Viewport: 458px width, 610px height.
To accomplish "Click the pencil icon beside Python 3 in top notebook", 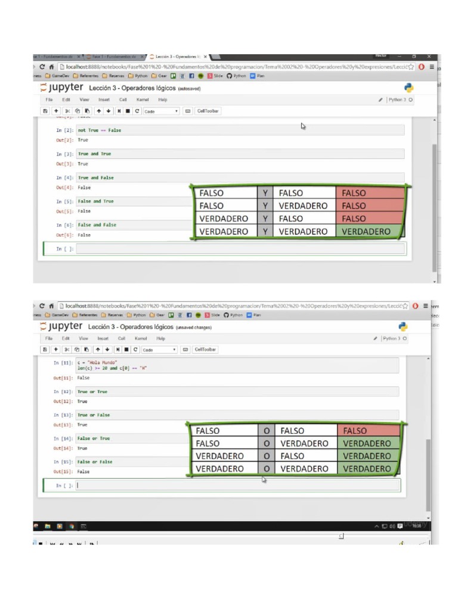I will click(x=380, y=100).
